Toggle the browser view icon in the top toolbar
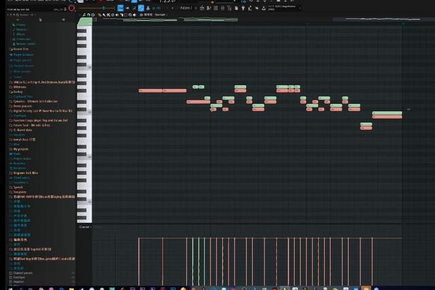The image size is (435, 290). click(x=230, y=8)
